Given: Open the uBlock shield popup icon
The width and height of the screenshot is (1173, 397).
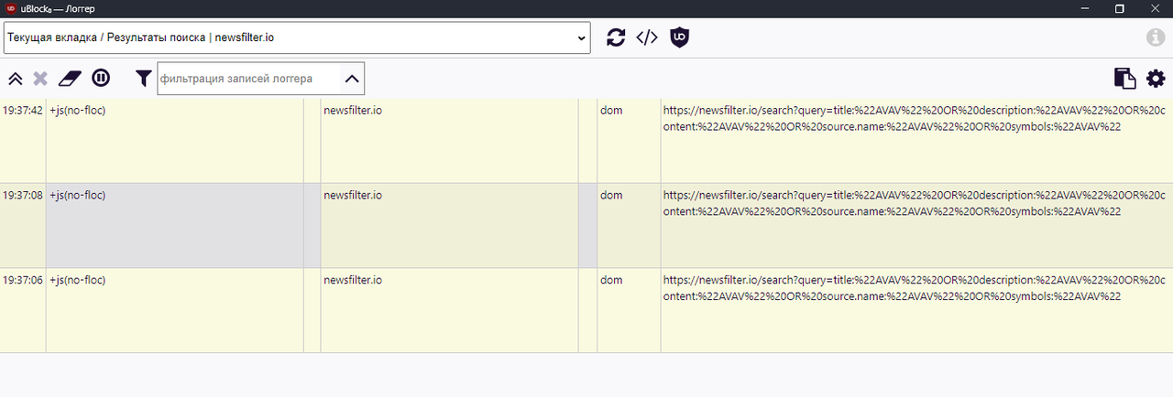Looking at the screenshot, I should (679, 38).
